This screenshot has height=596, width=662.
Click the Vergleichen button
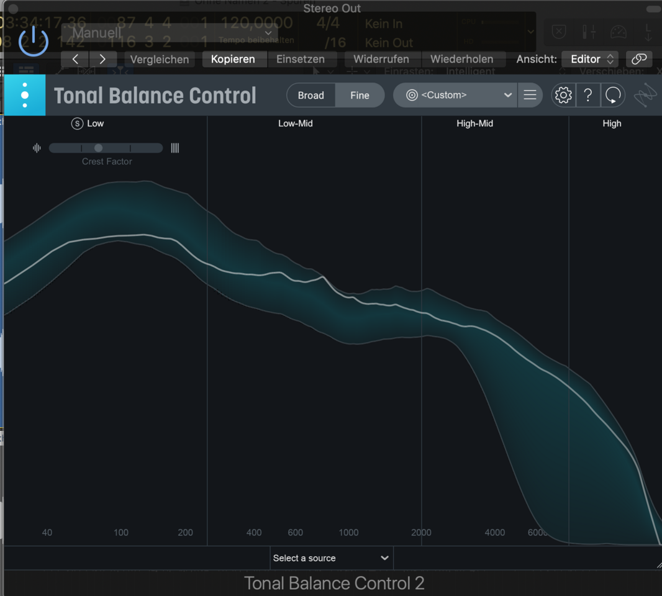point(159,59)
